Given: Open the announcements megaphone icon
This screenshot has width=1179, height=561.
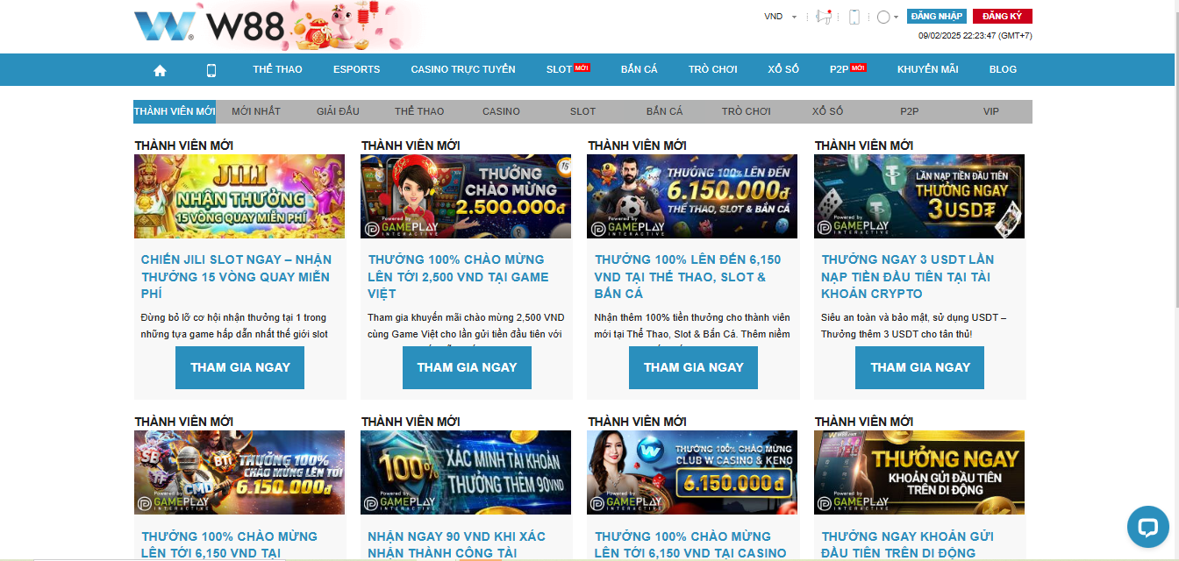Looking at the screenshot, I should 822,17.
